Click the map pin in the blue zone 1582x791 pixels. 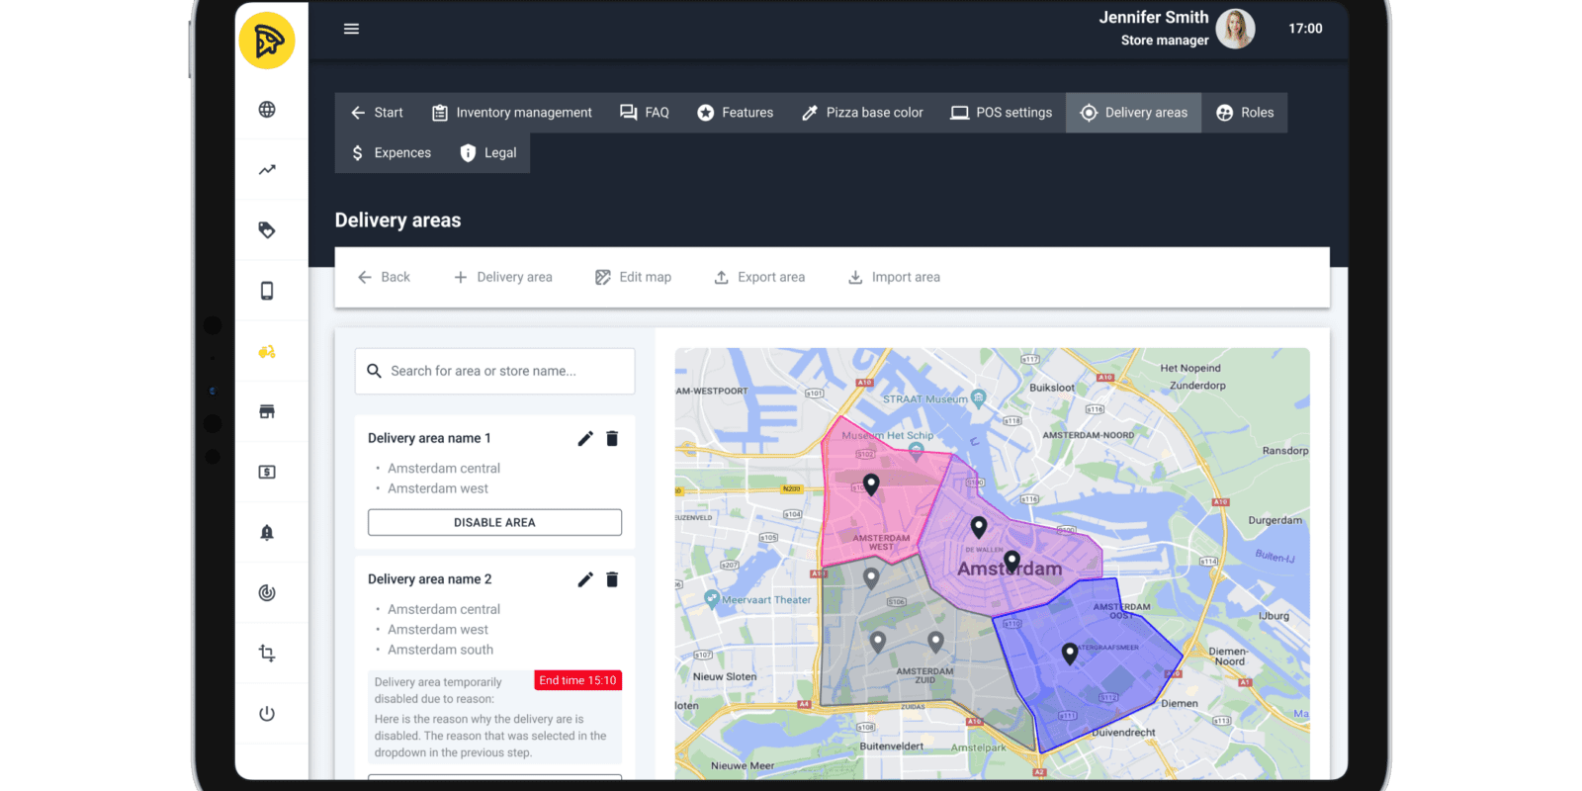coord(1069,653)
